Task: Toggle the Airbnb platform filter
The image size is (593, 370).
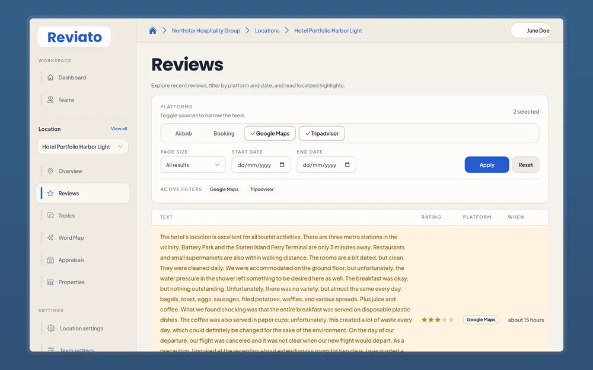Action: click(183, 133)
